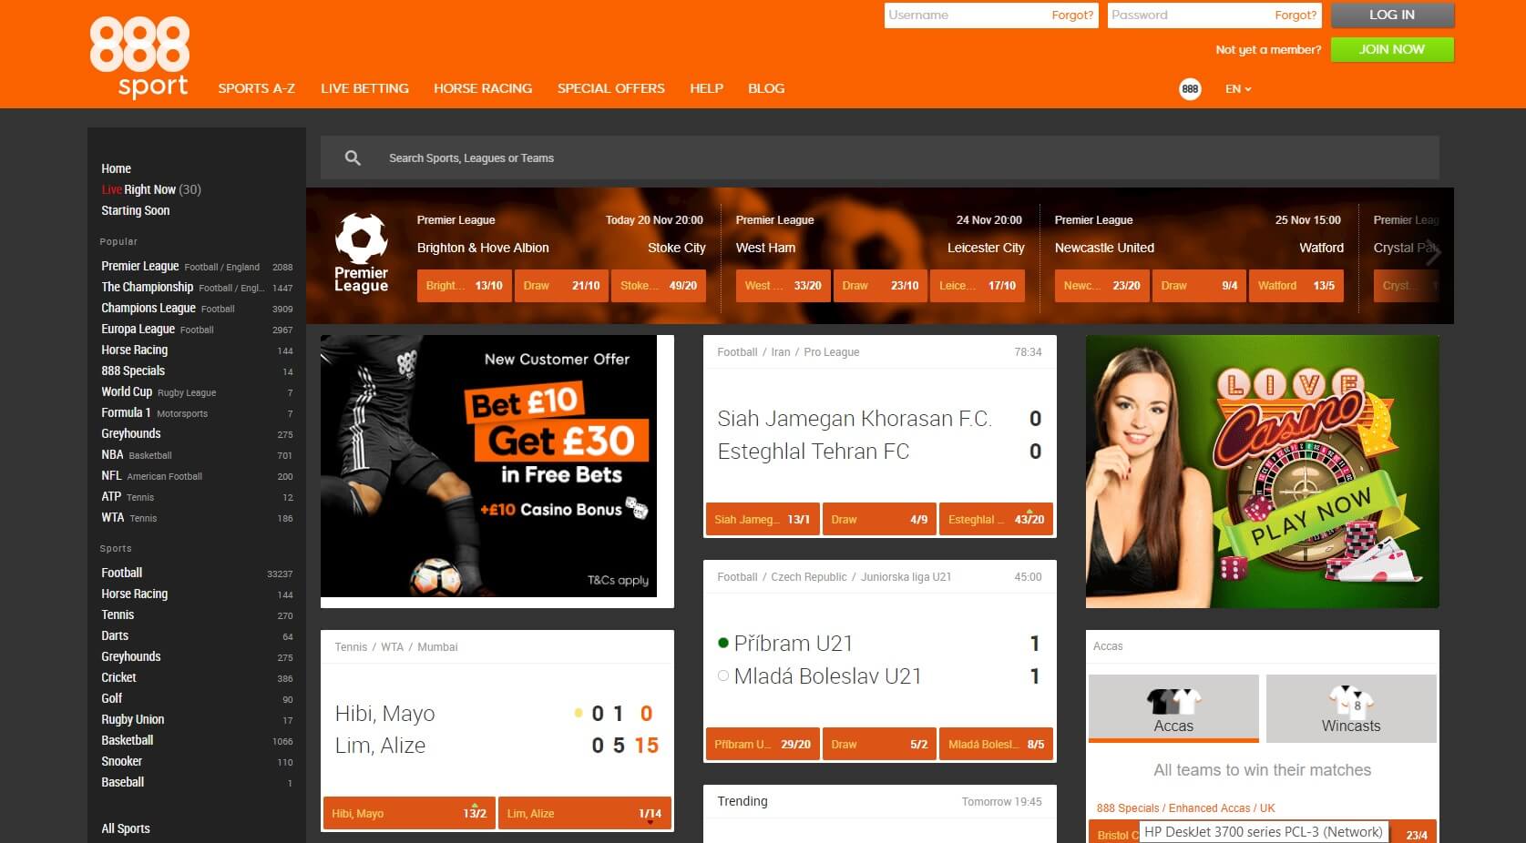
Task: Open Cricket in Sports list
Action: pyautogui.click(x=197, y=678)
